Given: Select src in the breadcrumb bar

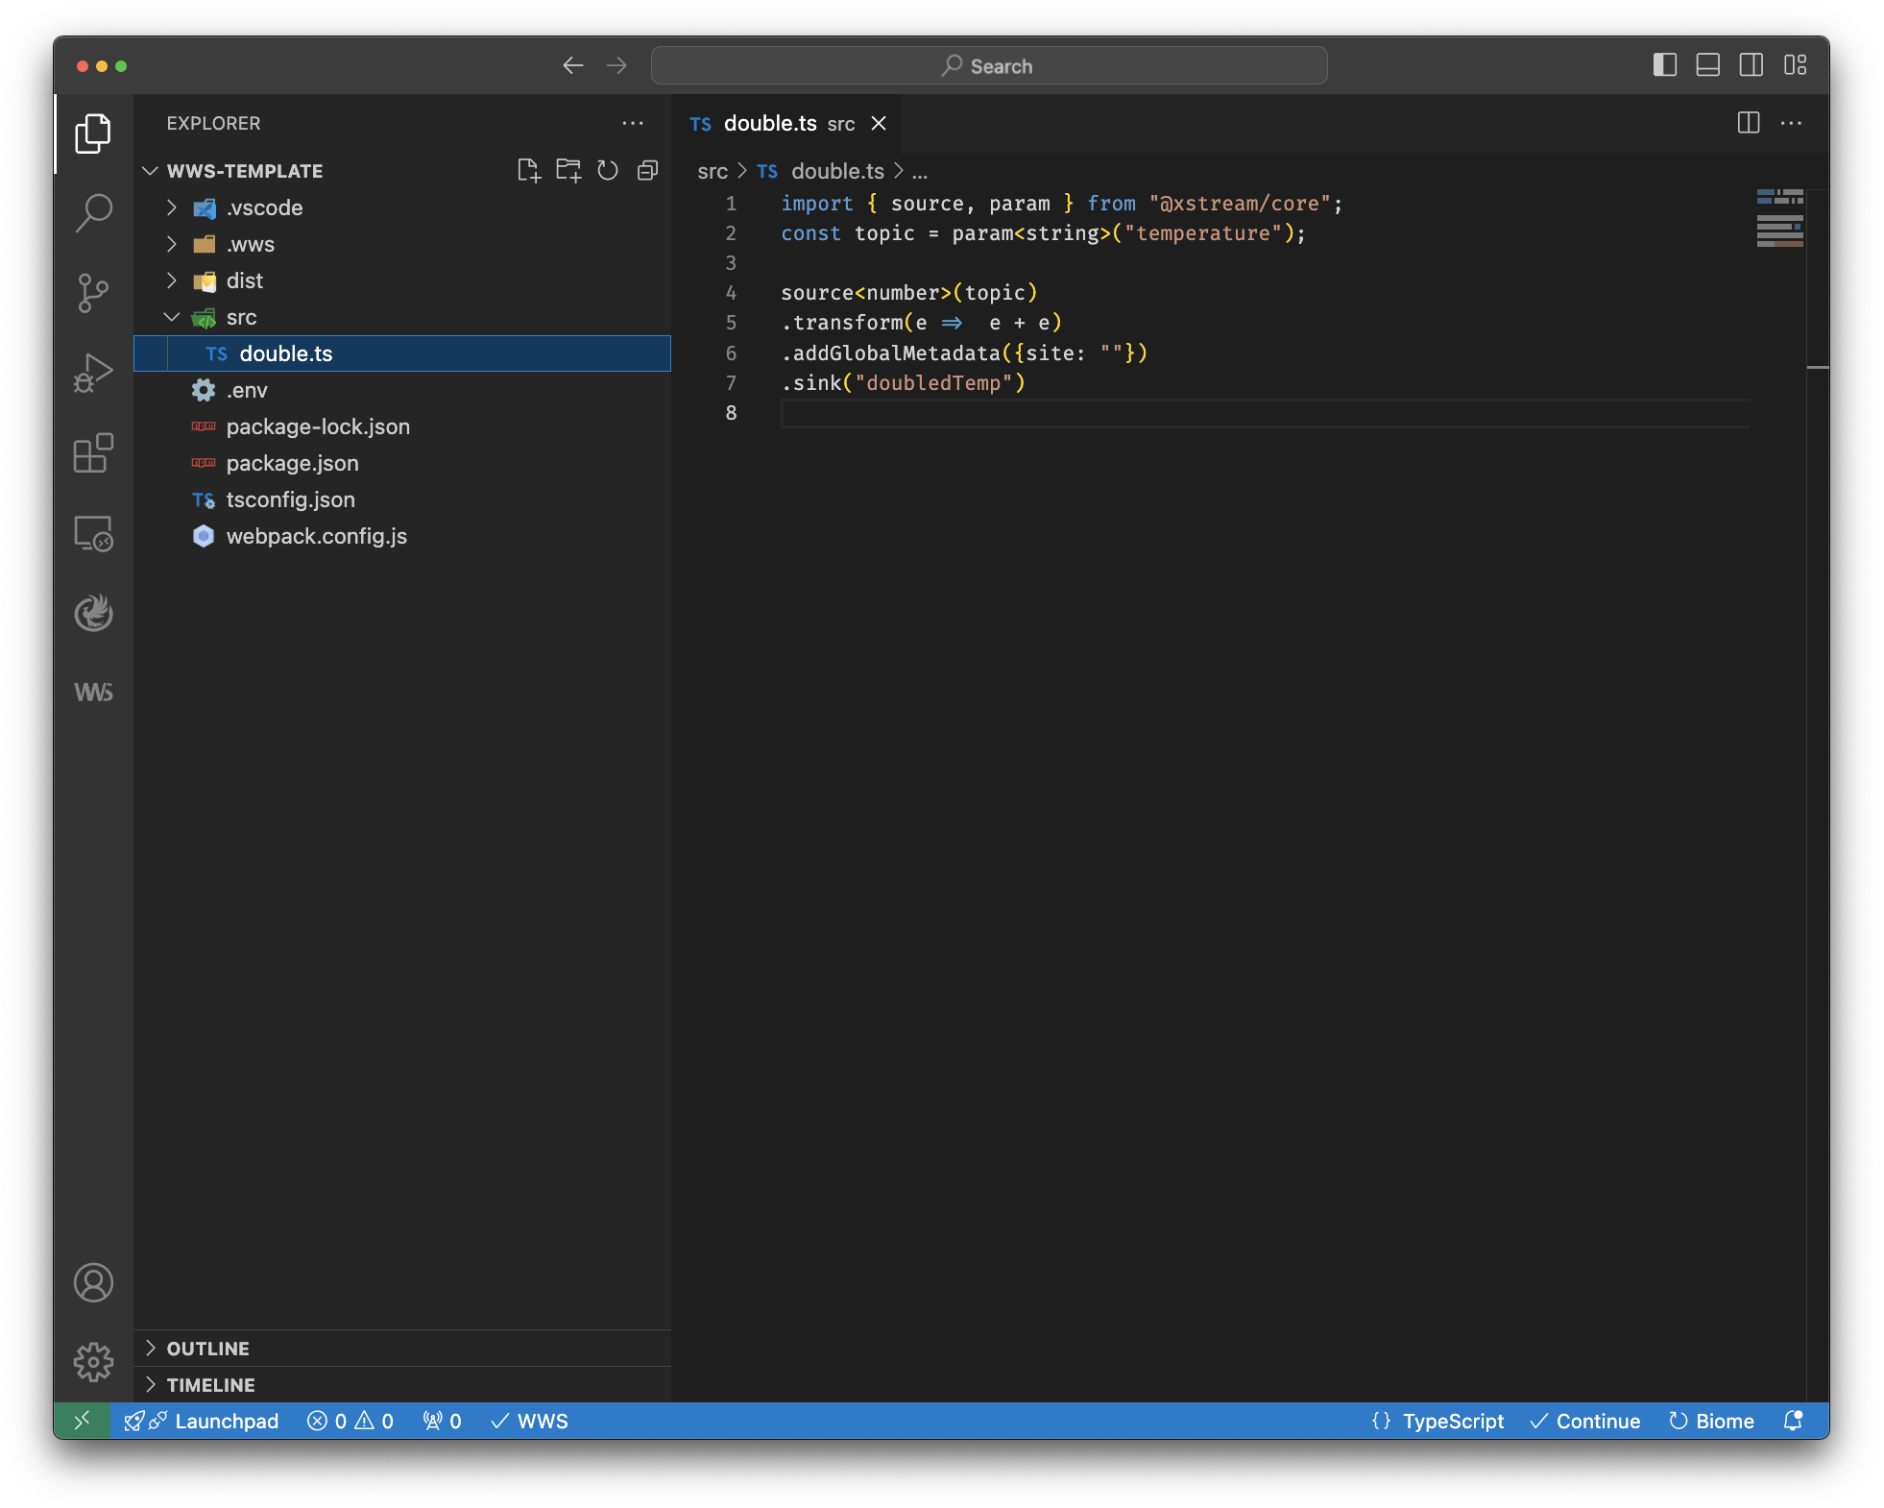Looking at the screenshot, I should (x=713, y=171).
